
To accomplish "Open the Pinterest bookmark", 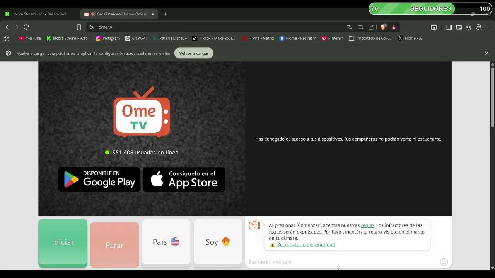I will (x=333, y=38).
